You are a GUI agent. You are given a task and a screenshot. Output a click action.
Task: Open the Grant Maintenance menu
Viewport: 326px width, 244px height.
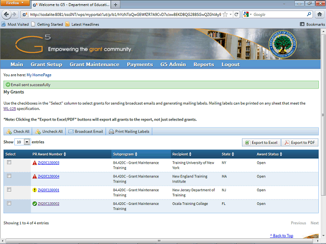[x=94, y=65]
